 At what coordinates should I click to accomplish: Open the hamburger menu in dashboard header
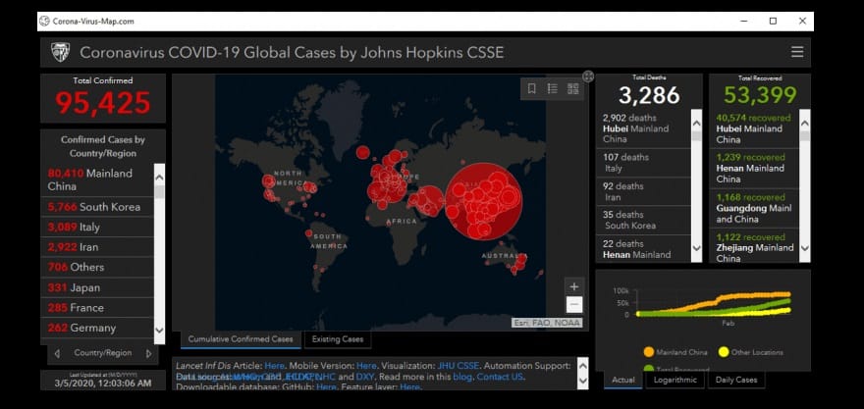click(797, 52)
